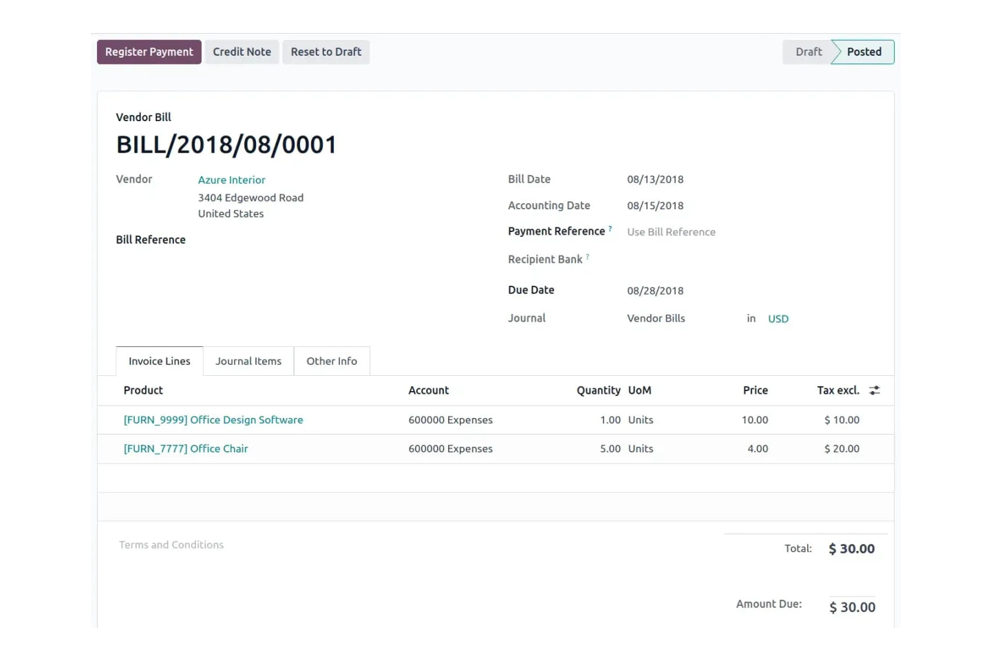Screen dimensions: 991x661
Task: Click the Bill Date value 08/13/2018
Action: [655, 180]
